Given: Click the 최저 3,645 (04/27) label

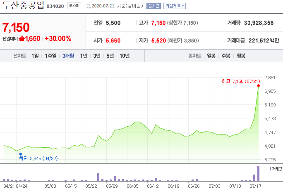Looking at the screenshot, I should 38,158.
